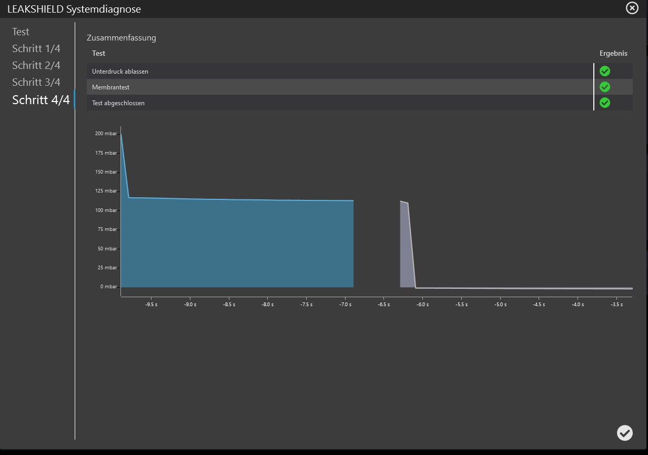This screenshot has height=455, width=648.
Task: Click the Ergebnis column header
Action: [613, 53]
